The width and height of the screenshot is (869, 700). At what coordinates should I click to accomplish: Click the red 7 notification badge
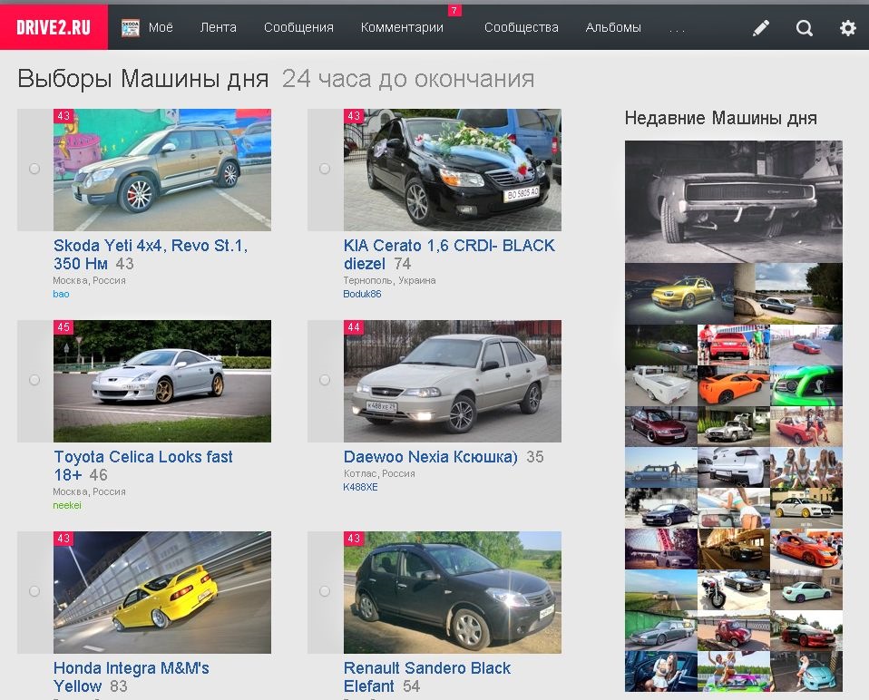(454, 11)
